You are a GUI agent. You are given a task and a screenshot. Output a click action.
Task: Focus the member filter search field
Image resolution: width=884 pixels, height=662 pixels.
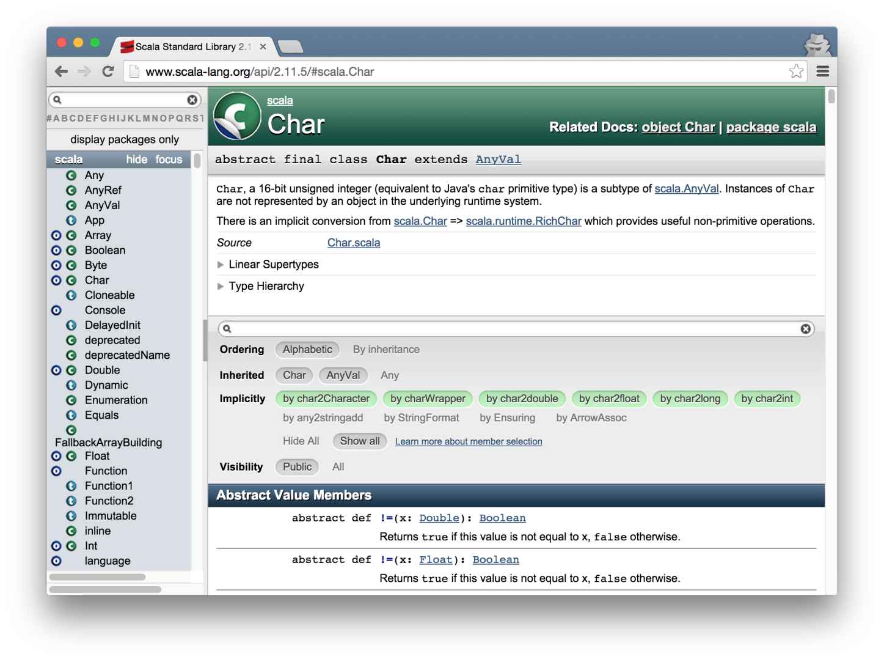pyautogui.click(x=516, y=329)
